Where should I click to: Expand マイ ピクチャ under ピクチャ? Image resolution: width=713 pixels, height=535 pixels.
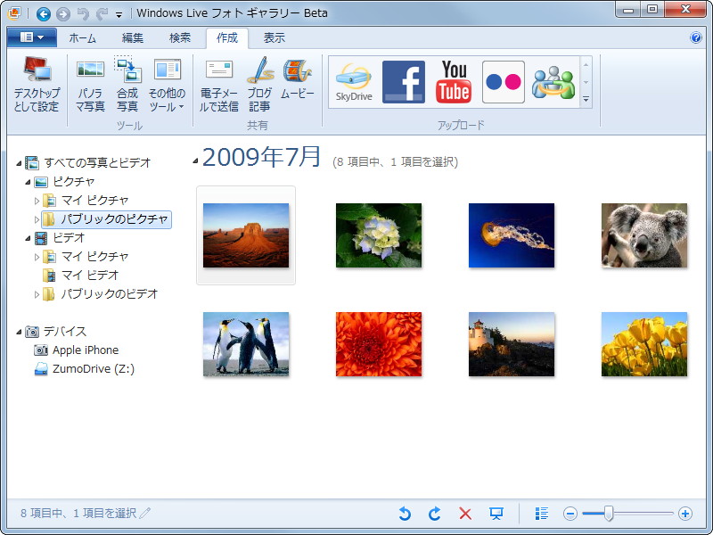[x=37, y=201]
